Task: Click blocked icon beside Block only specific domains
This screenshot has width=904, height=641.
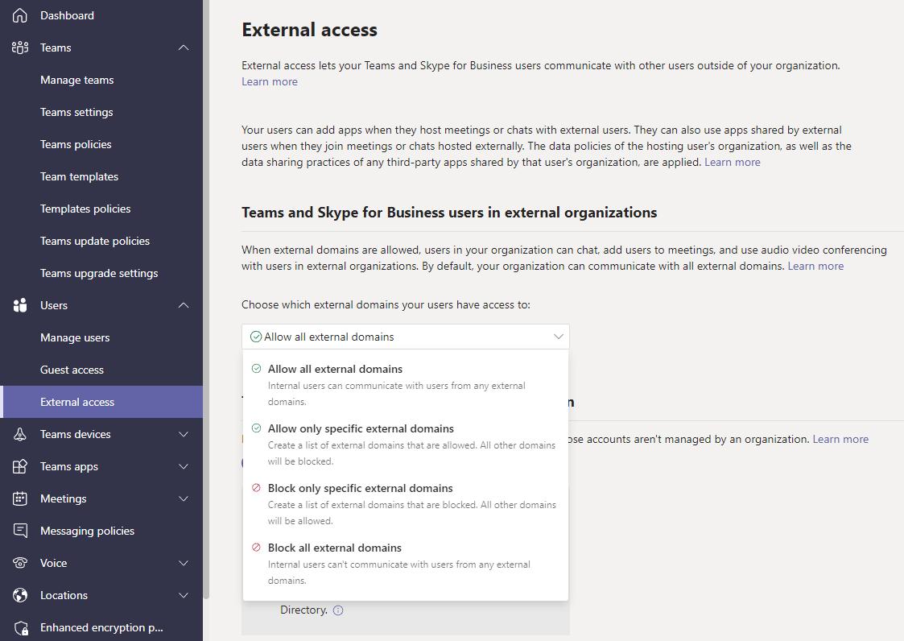Action: pos(257,487)
